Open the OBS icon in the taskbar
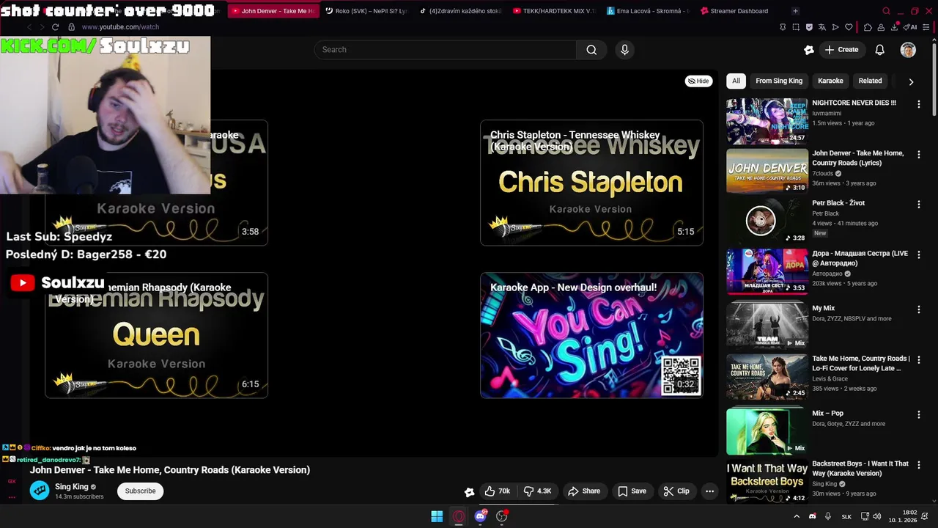The image size is (938, 528). (x=502, y=516)
